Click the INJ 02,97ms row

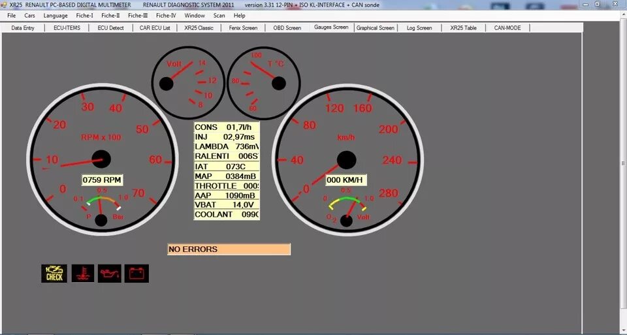pyautogui.click(x=227, y=136)
